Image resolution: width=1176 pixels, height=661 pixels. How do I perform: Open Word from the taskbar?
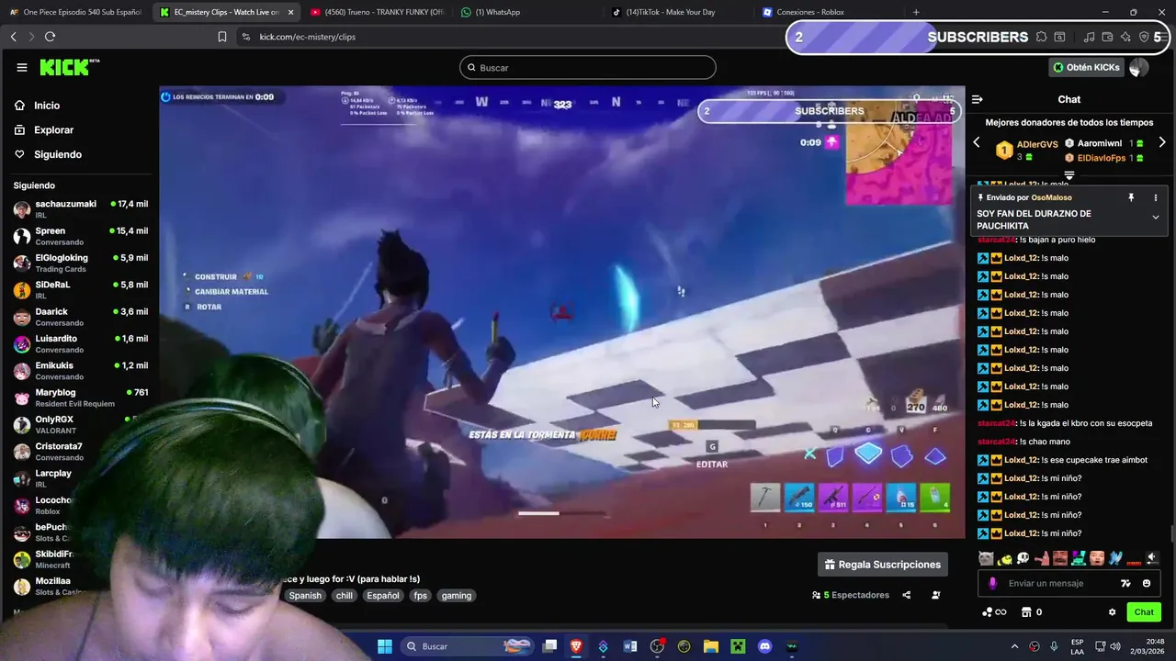[x=630, y=646]
